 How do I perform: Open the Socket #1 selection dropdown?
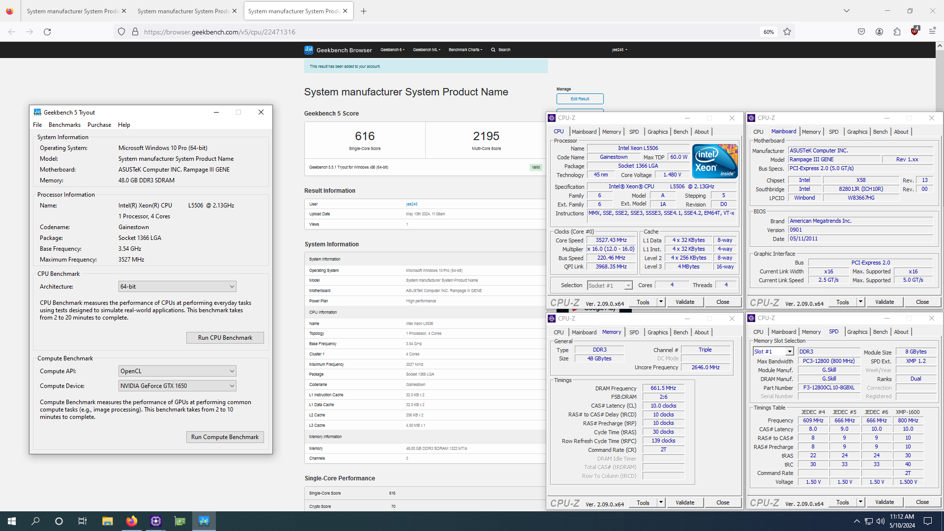(610, 286)
